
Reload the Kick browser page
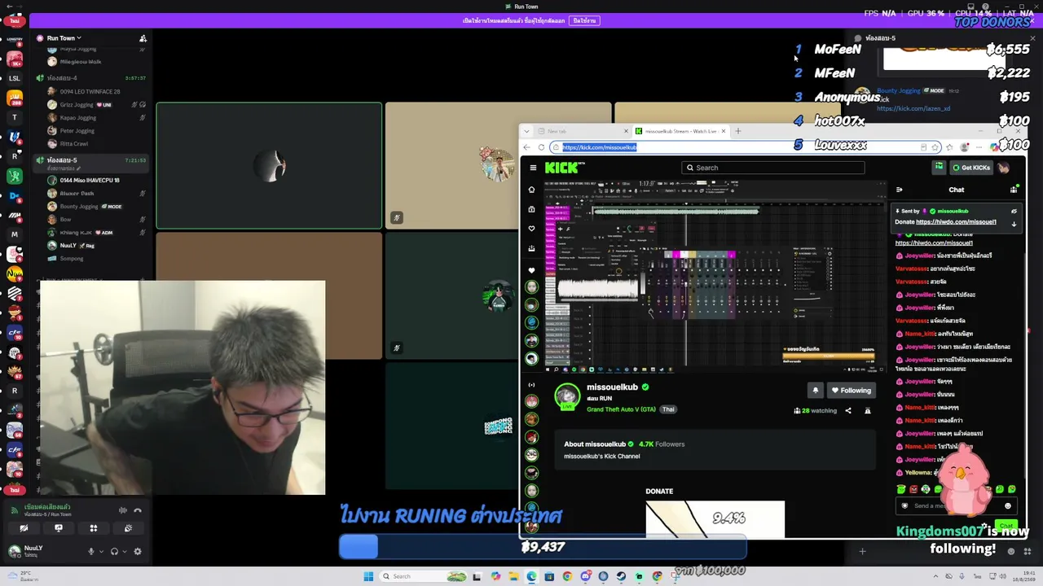click(543, 147)
